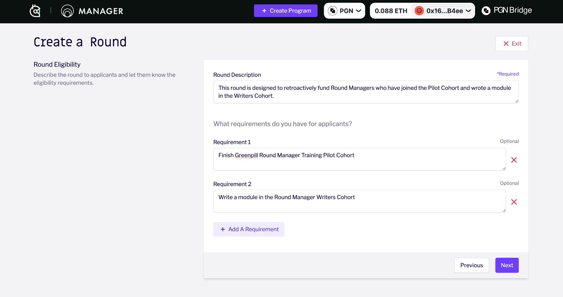This screenshot has width=563, height=297.
Task: Focus the Requirement 1 text area
Action: [x=360, y=159]
